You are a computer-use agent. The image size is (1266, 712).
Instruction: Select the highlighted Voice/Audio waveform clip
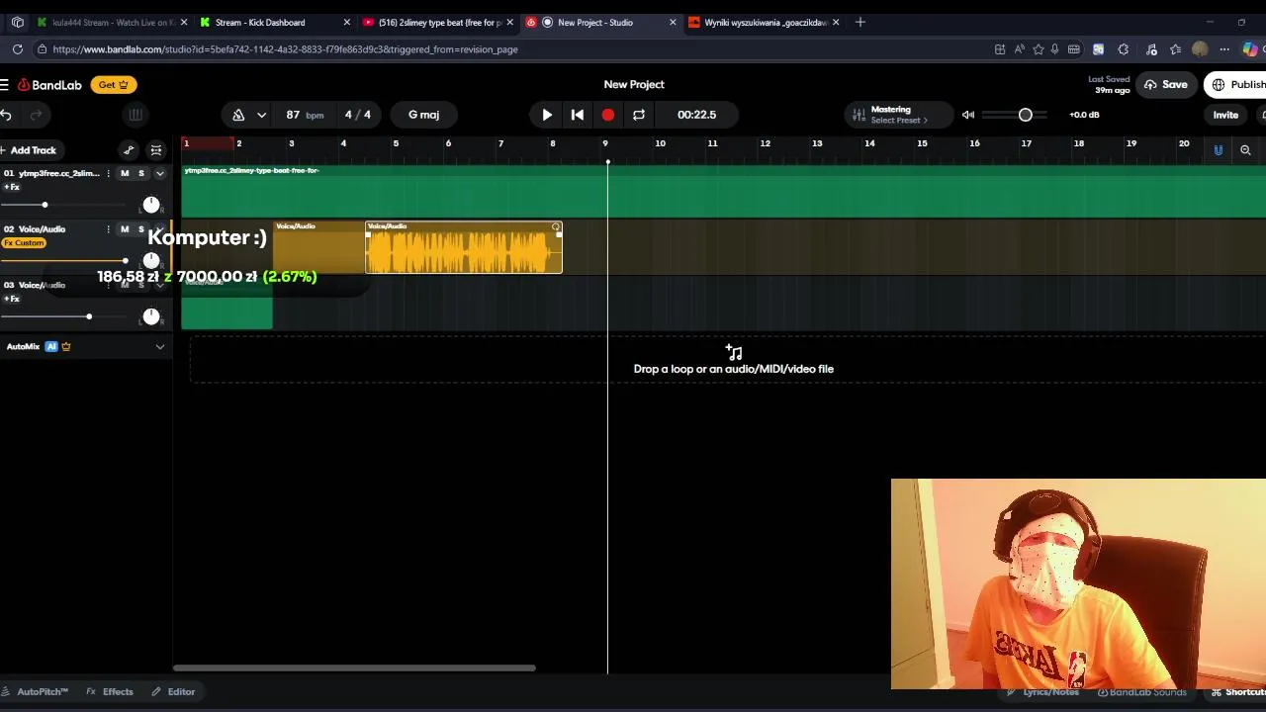pyautogui.click(x=464, y=248)
